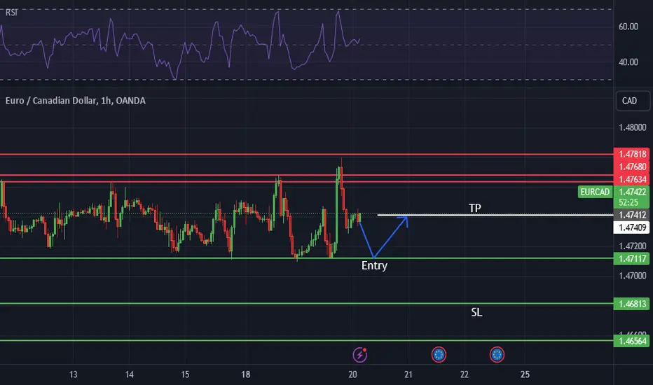Select the topmost red resistance line at 1.47818
Screen dimensions: 653x385
306,154
